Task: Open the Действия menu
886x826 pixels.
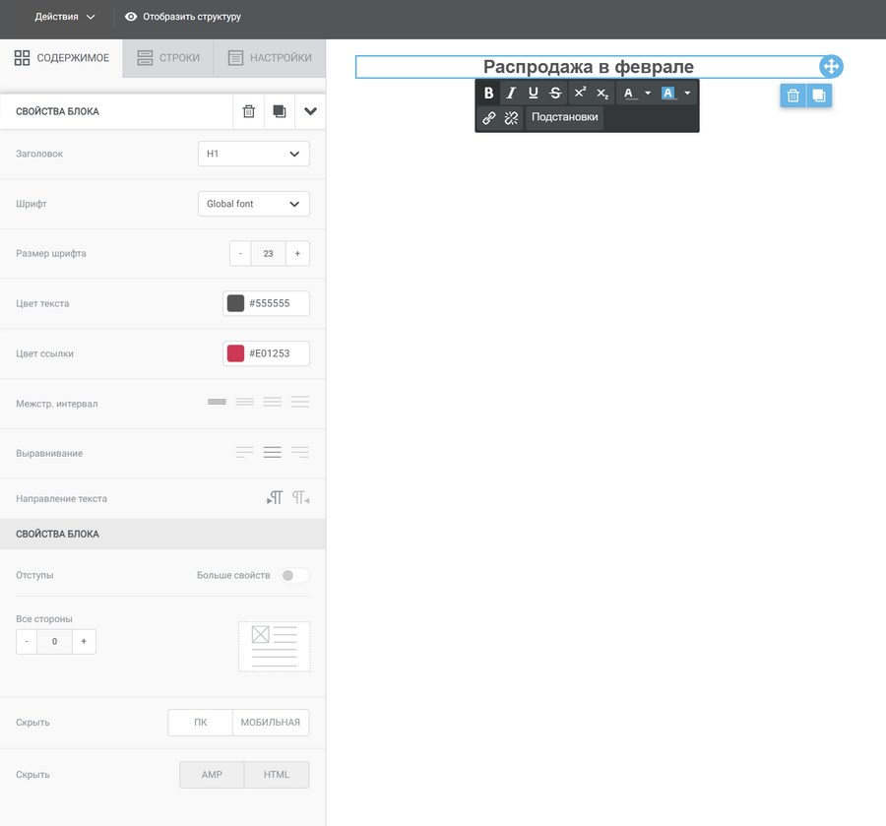Action: pyautogui.click(x=65, y=17)
